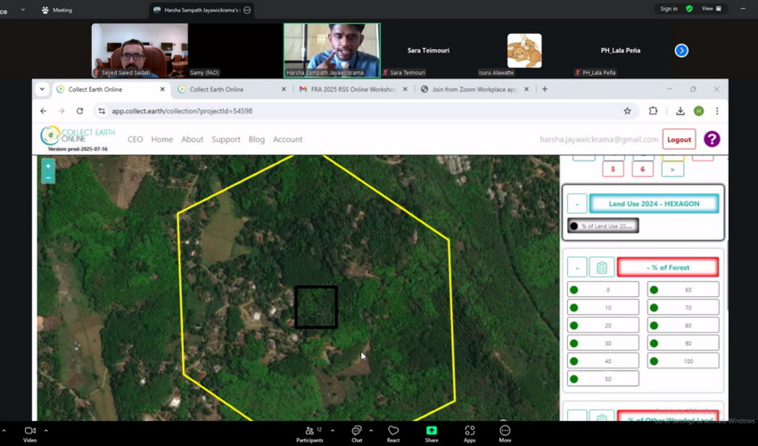Open the Support menu item
This screenshot has height=446, width=758.
pyautogui.click(x=226, y=140)
